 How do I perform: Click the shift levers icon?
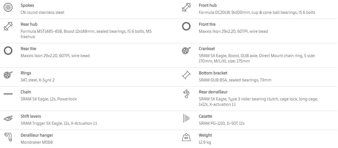click(8, 118)
